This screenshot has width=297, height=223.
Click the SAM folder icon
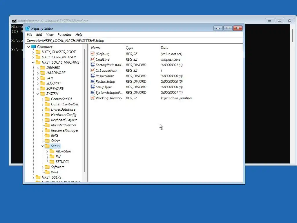[43, 78]
